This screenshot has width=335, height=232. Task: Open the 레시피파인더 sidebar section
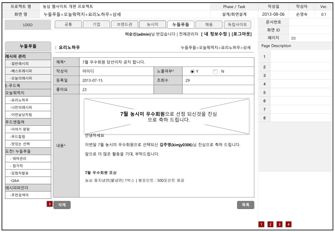coord(28,188)
